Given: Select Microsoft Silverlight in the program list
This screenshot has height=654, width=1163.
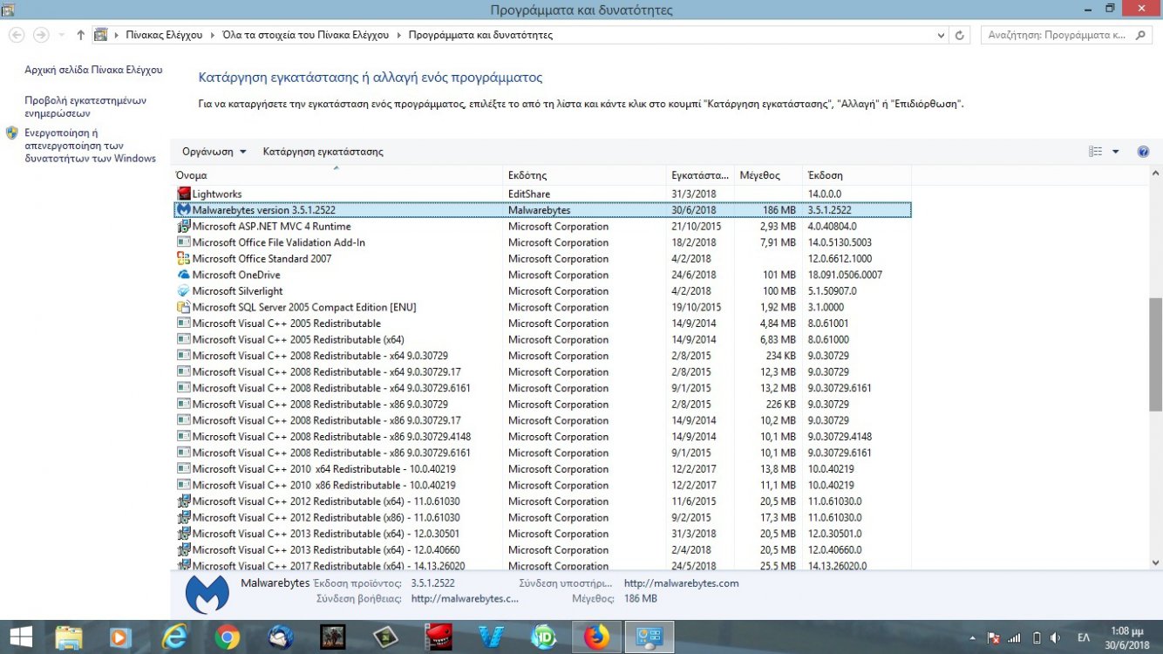Looking at the screenshot, I should [237, 291].
